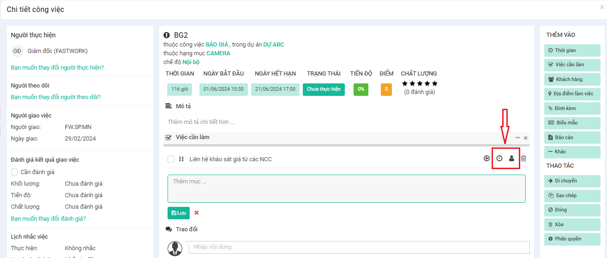
Task: Delete the checklist item with trash icon
Action: (x=523, y=158)
